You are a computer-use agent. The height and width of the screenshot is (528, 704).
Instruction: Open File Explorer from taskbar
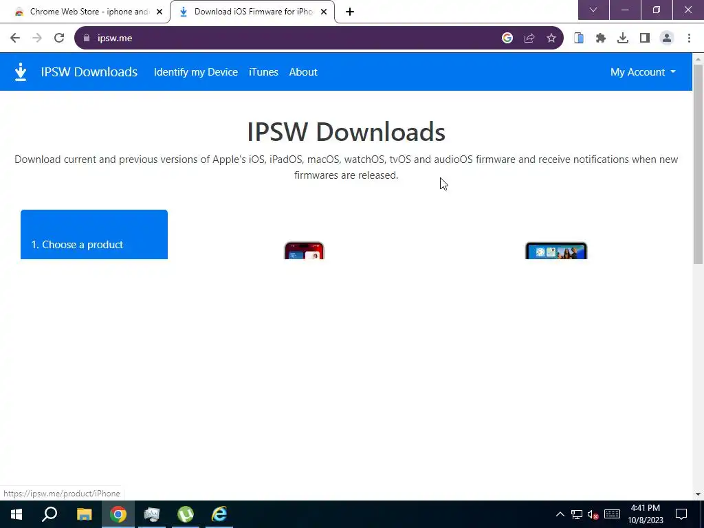pos(84,514)
